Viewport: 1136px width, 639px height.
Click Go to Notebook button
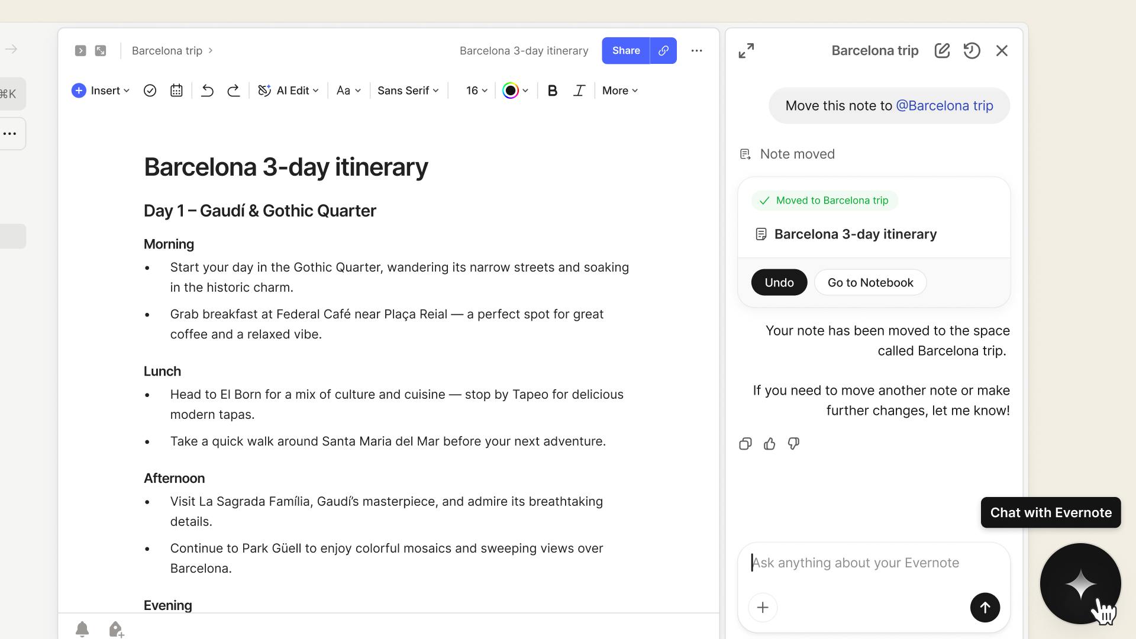pyautogui.click(x=870, y=283)
